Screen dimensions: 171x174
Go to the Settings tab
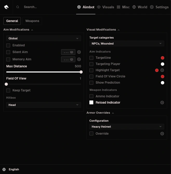(x=159, y=7)
